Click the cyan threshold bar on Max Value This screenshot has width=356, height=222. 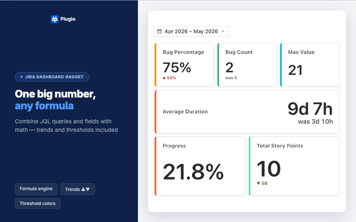[281, 65]
